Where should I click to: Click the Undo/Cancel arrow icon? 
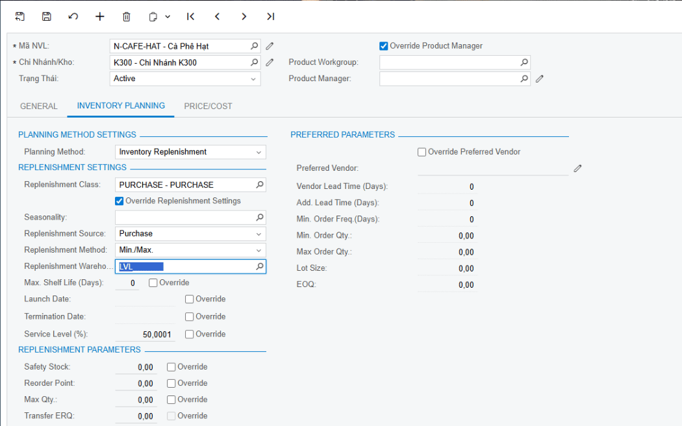(x=73, y=17)
